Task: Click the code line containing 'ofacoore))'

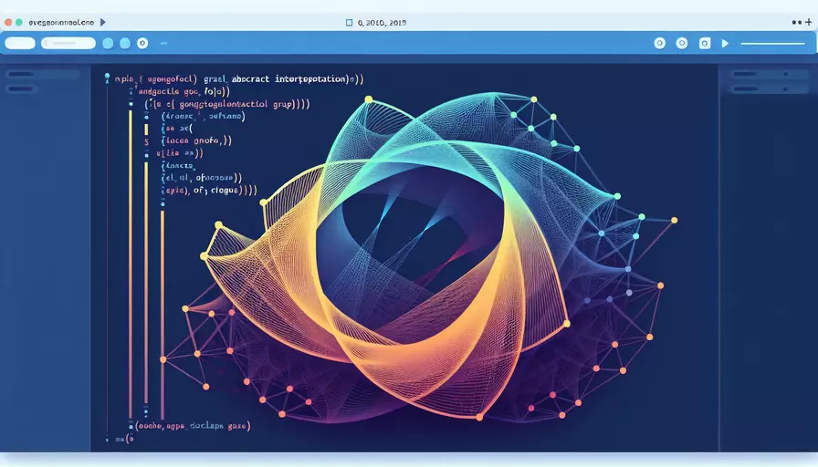Action: [x=202, y=178]
